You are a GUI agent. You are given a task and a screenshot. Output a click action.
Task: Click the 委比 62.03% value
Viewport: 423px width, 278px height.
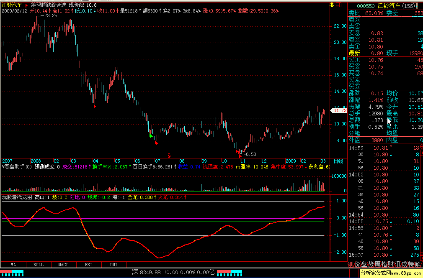(374, 13)
